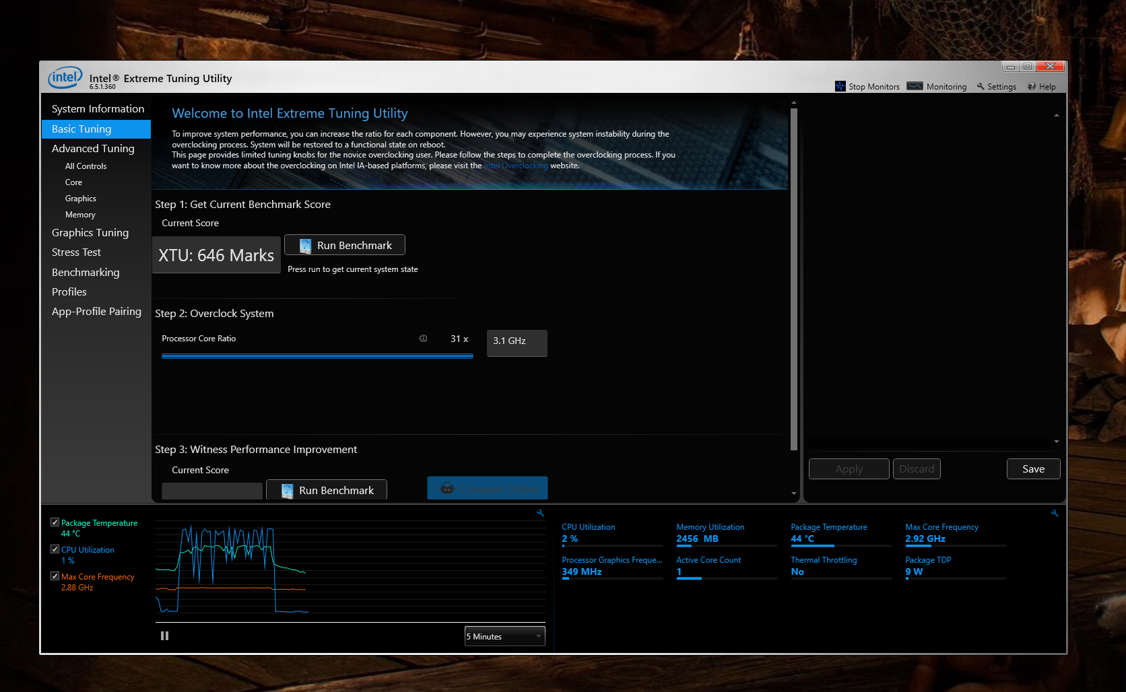This screenshot has height=692, width=1126.
Task: Pause the monitoring graph
Action: click(x=164, y=635)
